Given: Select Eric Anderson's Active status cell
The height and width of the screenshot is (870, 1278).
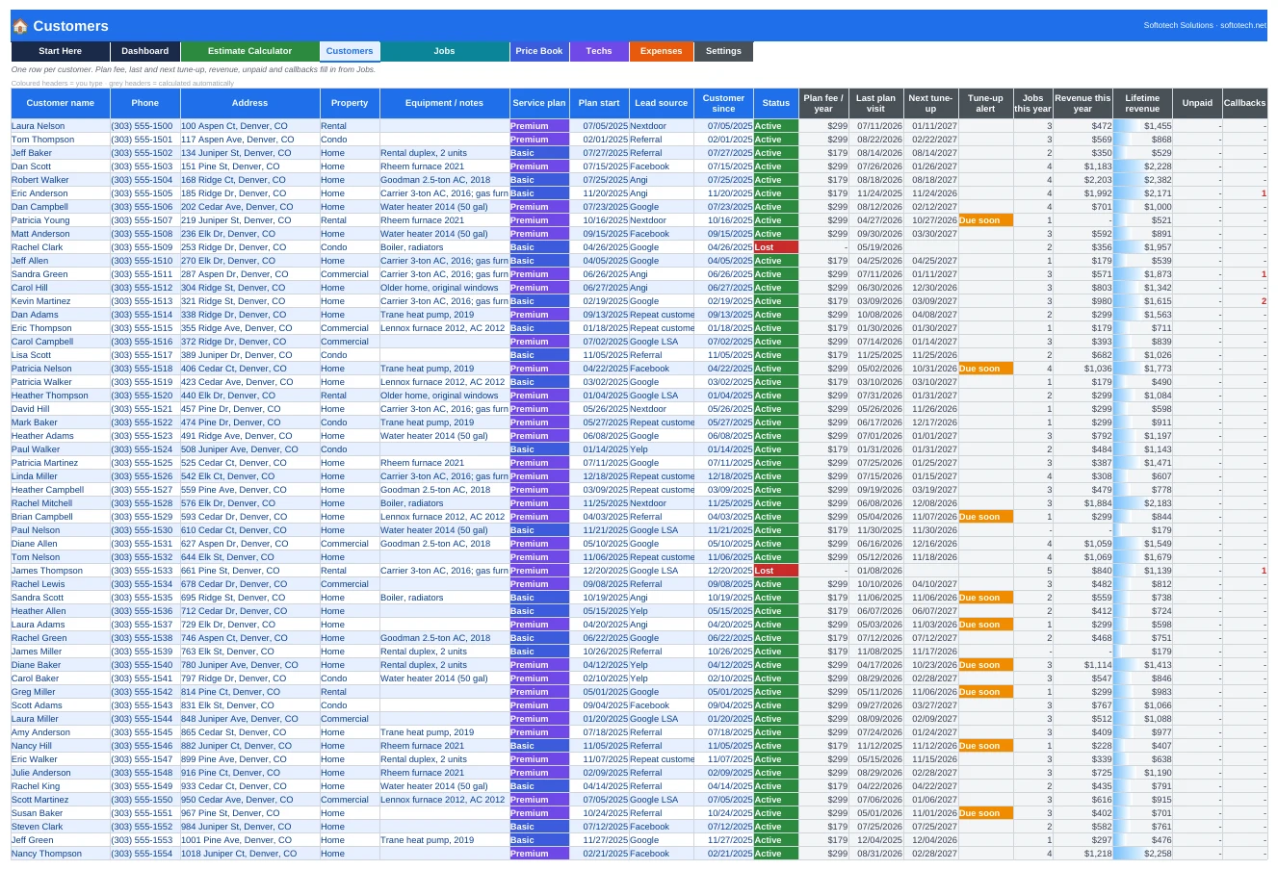Looking at the screenshot, I should [x=776, y=193].
